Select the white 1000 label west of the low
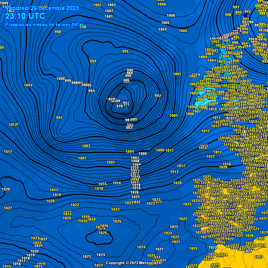Viewport: 268px width, 268px height. coord(60,79)
